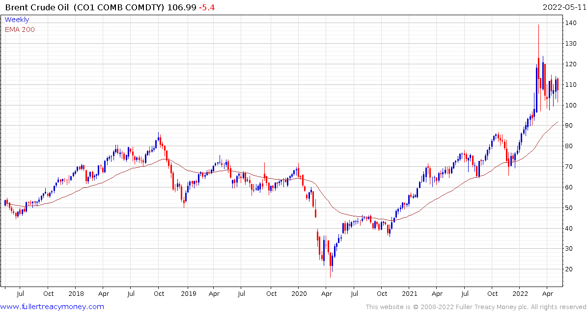Click the 2020 year axis label

[298, 293]
